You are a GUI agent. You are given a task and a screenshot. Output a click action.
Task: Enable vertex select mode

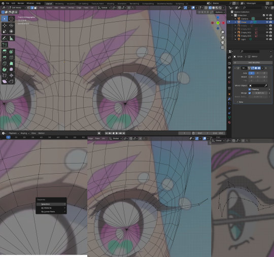(x=29, y=8)
